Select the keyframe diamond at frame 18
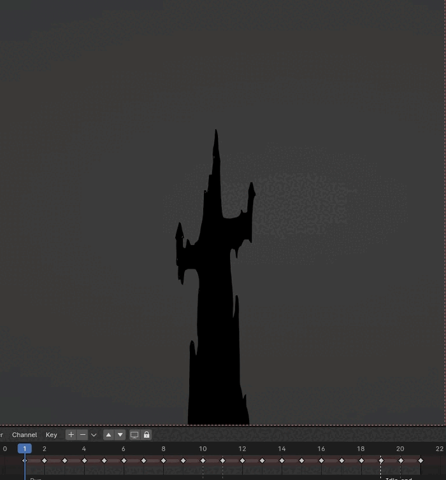This screenshot has height=480, width=446. pos(361,460)
